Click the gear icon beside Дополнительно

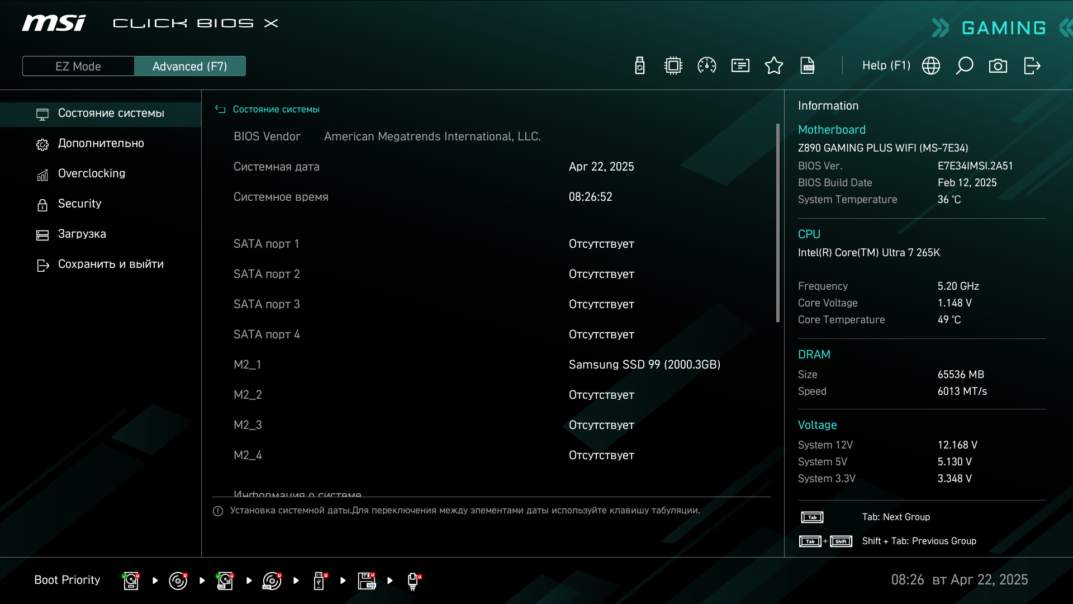point(42,145)
